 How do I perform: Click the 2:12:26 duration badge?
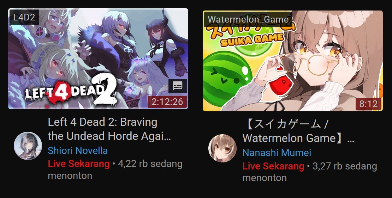167,102
